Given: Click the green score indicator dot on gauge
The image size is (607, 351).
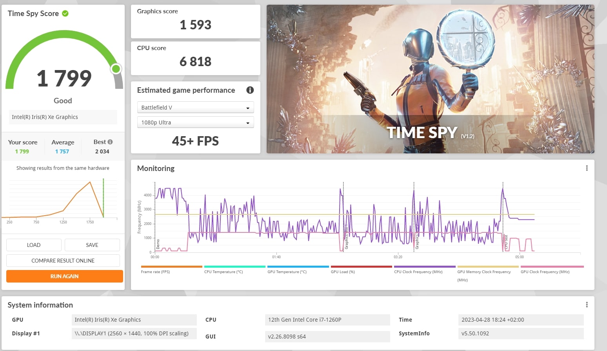Looking at the screenshot, I should [x=116, y=69].
